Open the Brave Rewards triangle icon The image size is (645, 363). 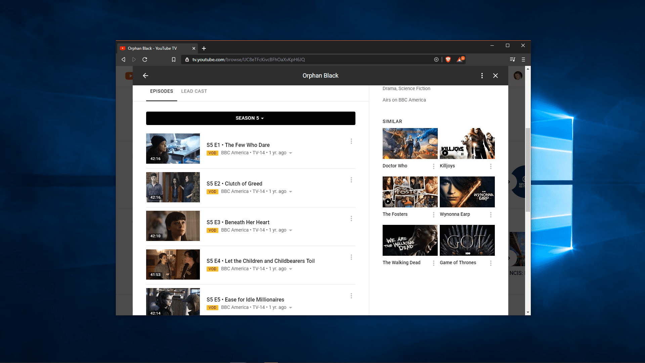coord(460,59)
